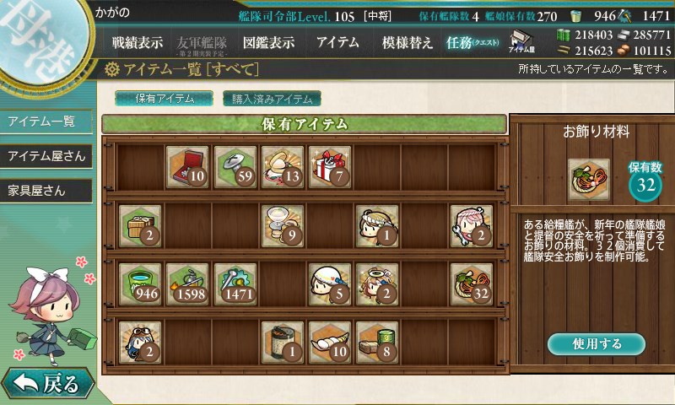Click the 戻る back button
This screenshot has width=675, height=405.
click(x=47, y=383)
